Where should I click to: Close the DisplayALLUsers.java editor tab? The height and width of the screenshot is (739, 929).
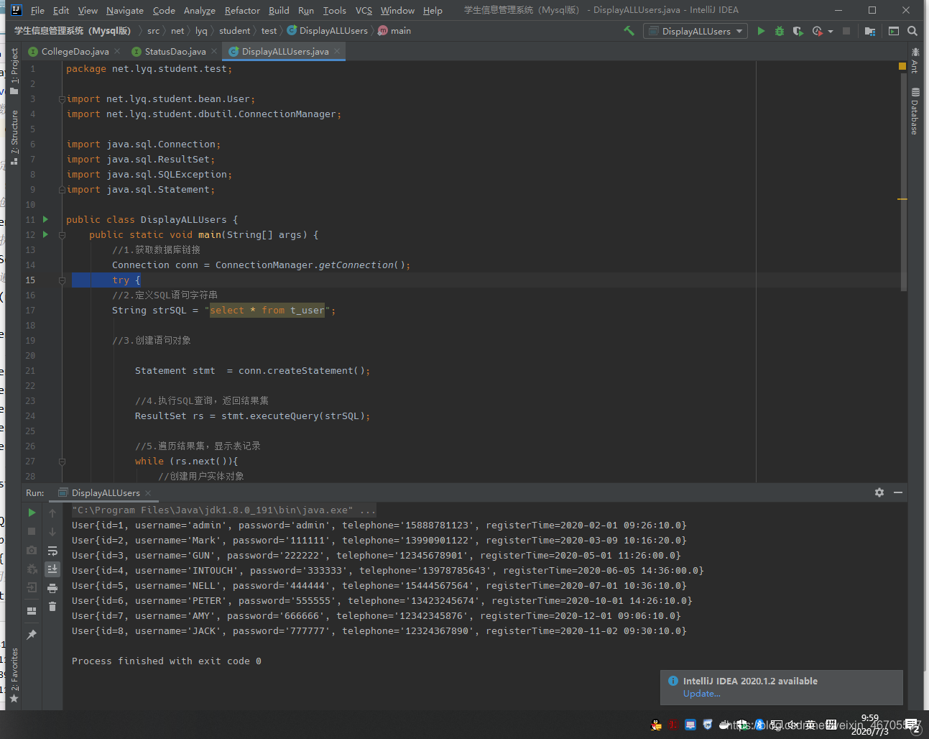coord(337,51)
